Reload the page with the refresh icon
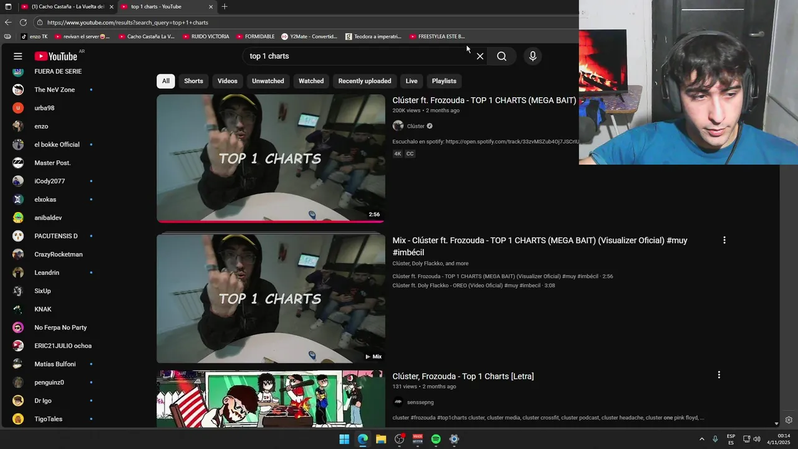Viewport: 798px width, 449px height. [x=23, y=22]
